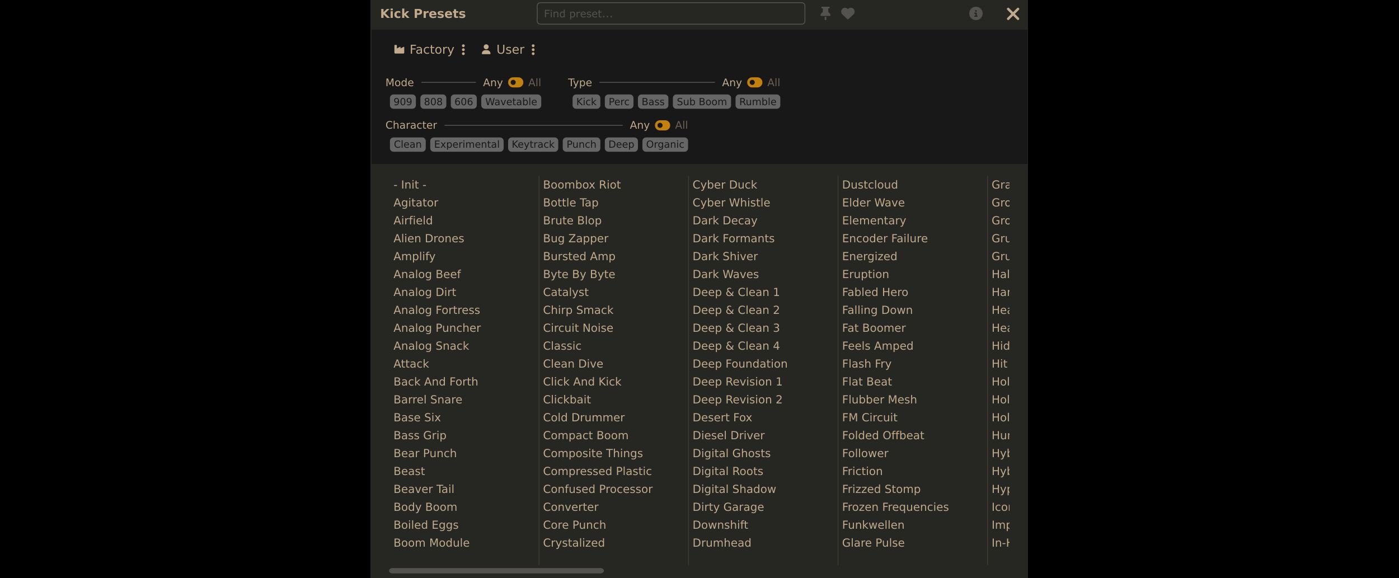Choose the Frozen Frequencies preset
1399x578 pixels.
895,507
